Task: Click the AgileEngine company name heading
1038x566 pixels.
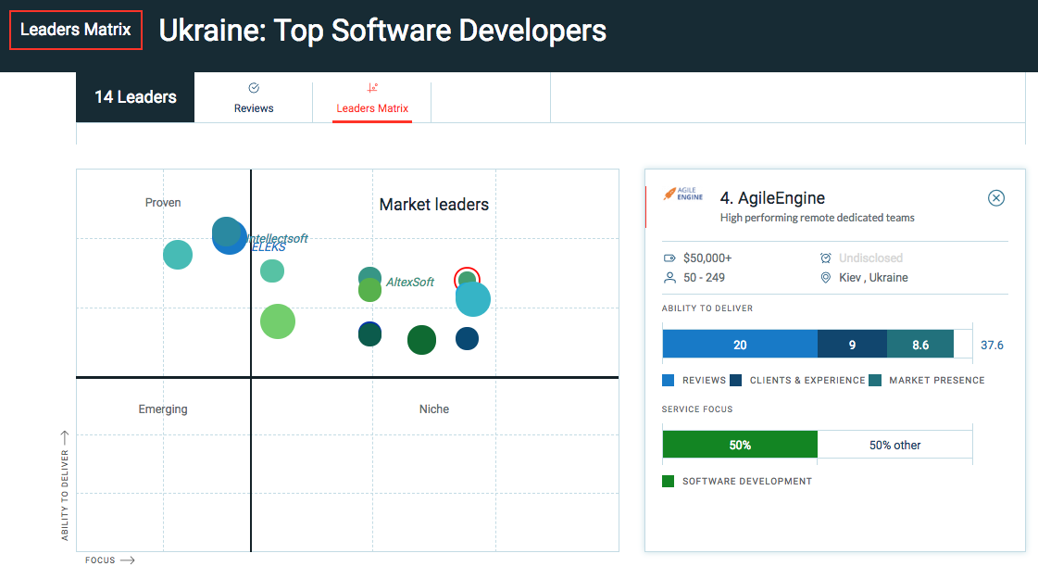Action: [772, 198]
